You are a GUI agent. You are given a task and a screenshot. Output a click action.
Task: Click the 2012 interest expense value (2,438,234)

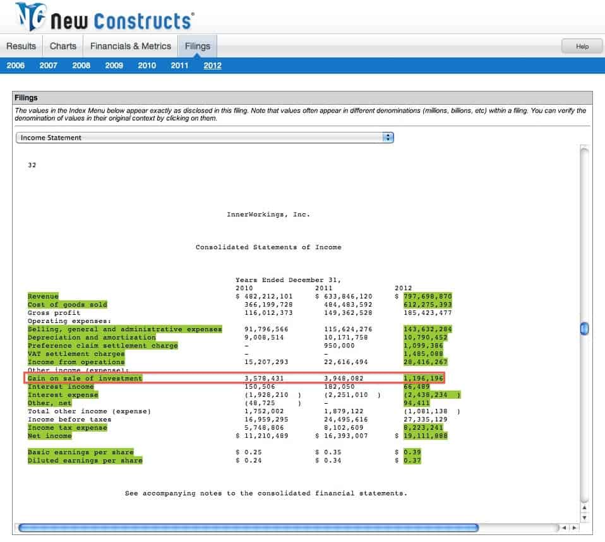[x=432, y=395]
